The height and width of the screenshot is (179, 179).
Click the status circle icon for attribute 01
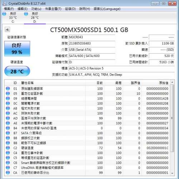pos(8,88)
